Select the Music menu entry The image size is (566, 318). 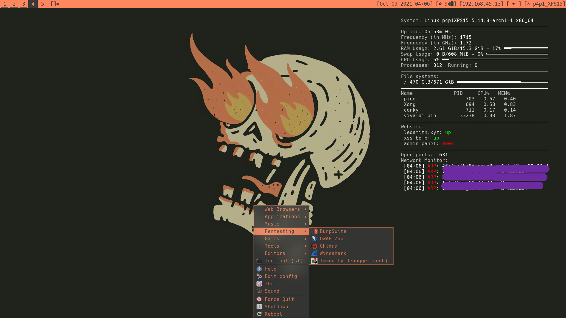pyautogui.click(x=272, y=224)
